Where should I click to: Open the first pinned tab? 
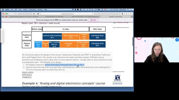[3, 17]
